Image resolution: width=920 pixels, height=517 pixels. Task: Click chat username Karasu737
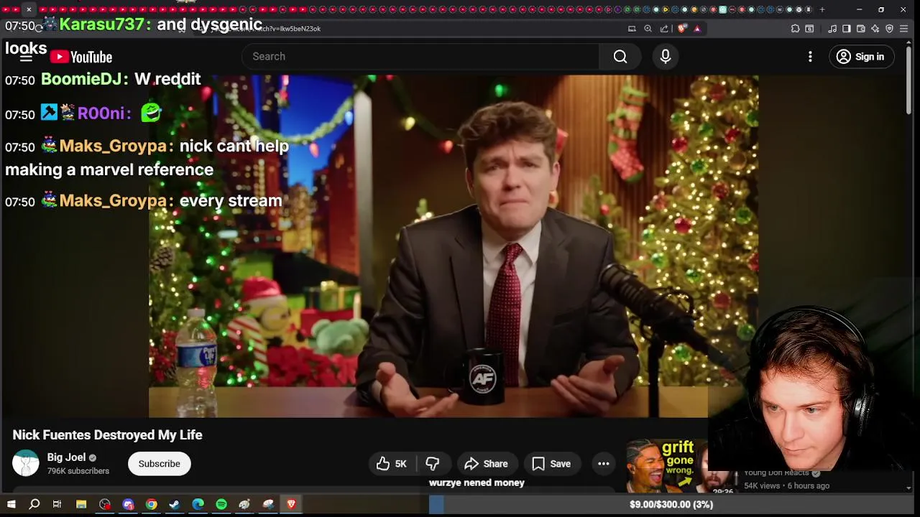point(101,24)
